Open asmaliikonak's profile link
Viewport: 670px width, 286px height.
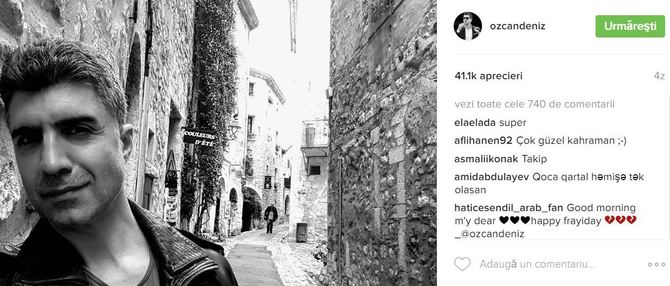tap(486, 159)
